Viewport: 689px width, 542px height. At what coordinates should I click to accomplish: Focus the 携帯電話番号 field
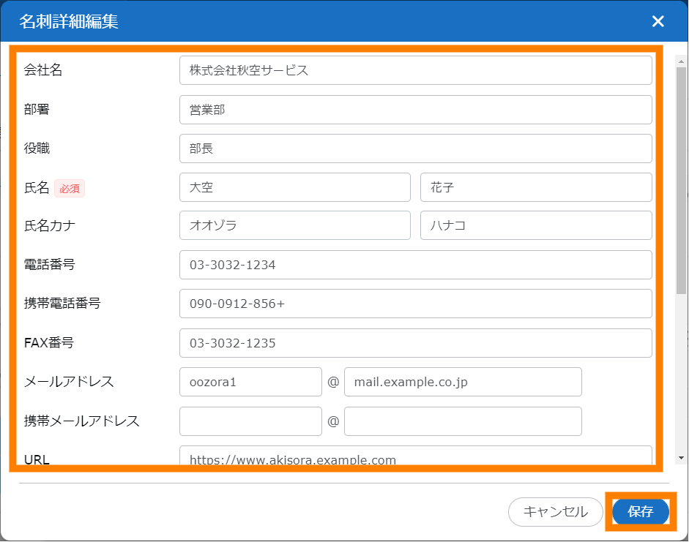[415, 304]
